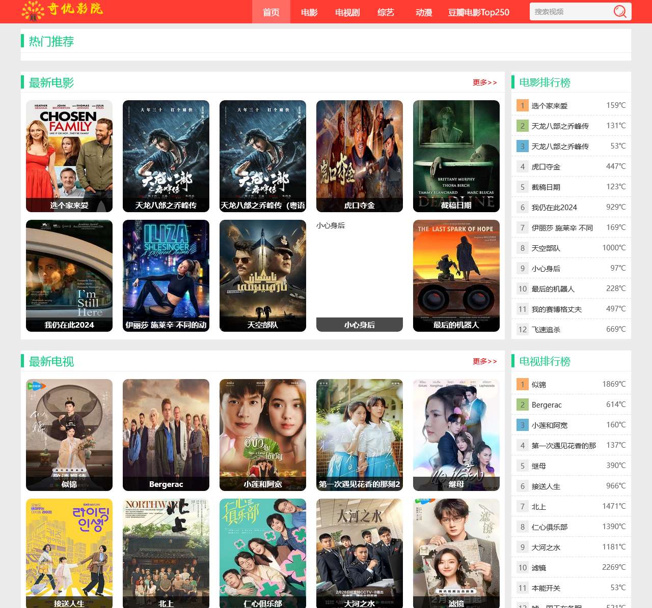The width and height of the screenshot is (652, 608).
Task: Open the 截稿日期 movie poster
Action: [x=456, y=156]
